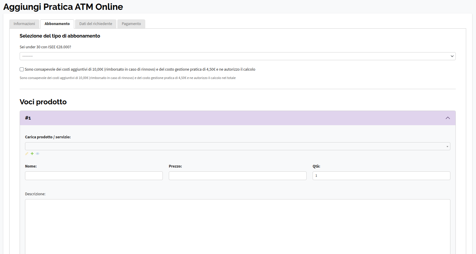Click the blue eye view product icon
Screen dimensions: 476x254
38,154
